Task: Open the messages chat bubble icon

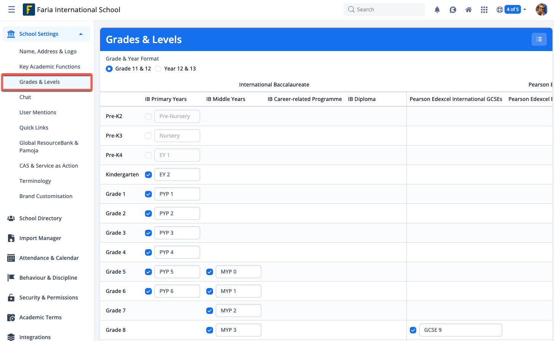Action: coord(453,10)
